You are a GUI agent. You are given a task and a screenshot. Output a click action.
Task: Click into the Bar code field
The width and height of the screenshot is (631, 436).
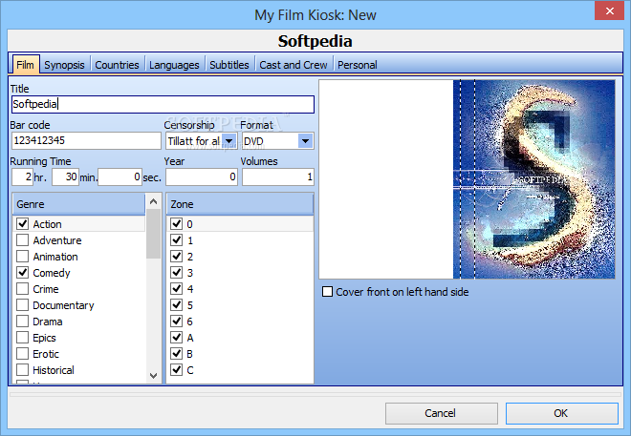[86, 141]
